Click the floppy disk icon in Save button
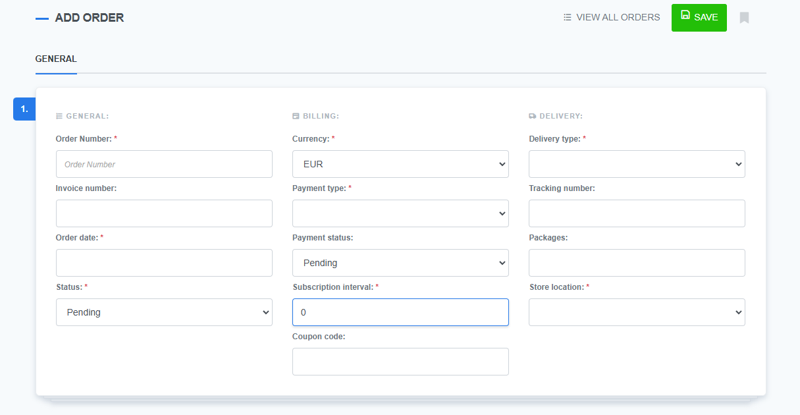The height and width of the screenshot is (415, 800). click(x=685, y=15)
